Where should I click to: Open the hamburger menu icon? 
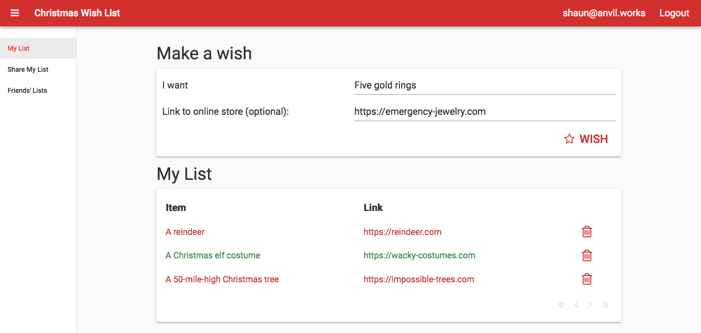point(15,13)
